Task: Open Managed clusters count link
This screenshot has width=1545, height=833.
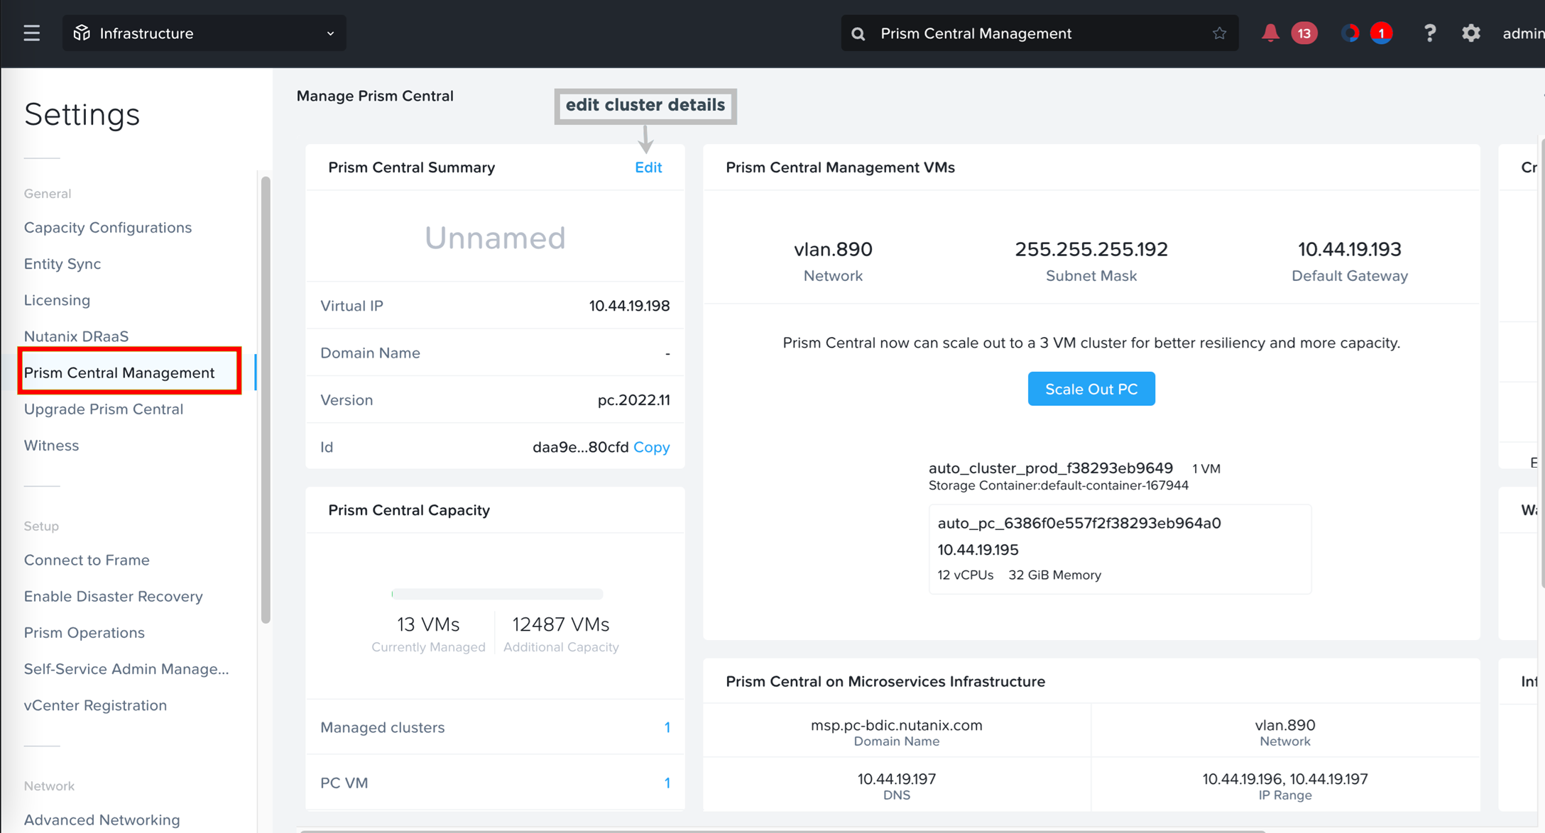Action: click(x=667, y=727)
